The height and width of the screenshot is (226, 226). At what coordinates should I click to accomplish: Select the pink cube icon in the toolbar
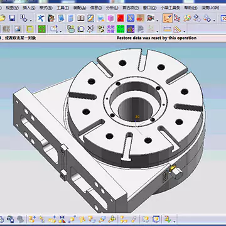pos(110,18)
